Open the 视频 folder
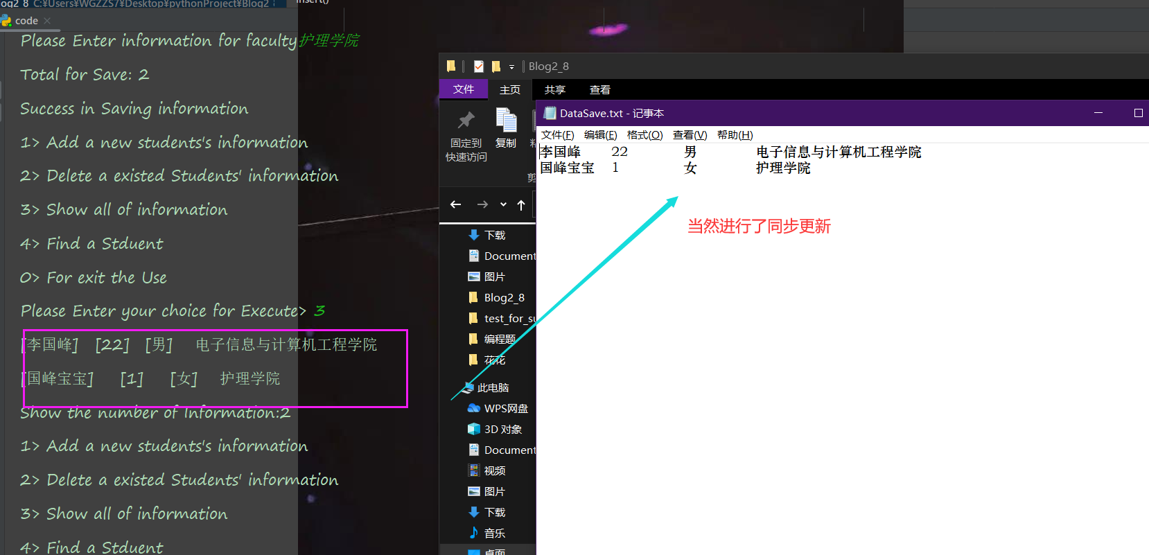This screenshot has width=1149, height=555. click(x=487, y=470)
